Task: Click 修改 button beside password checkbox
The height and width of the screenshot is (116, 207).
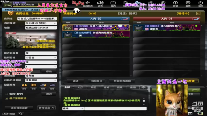Action: [49, 94]
